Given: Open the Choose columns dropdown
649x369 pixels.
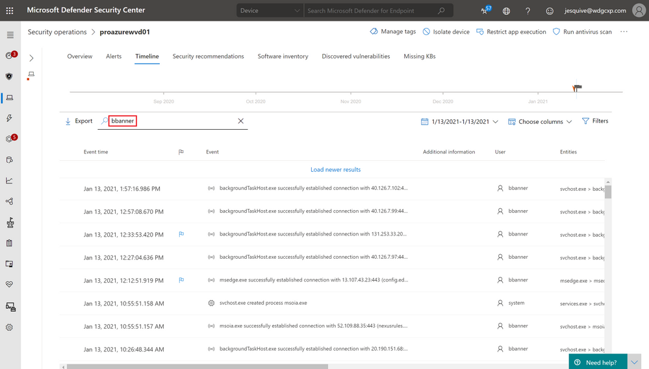Looking at the screenshot, I should click(540, 121).
